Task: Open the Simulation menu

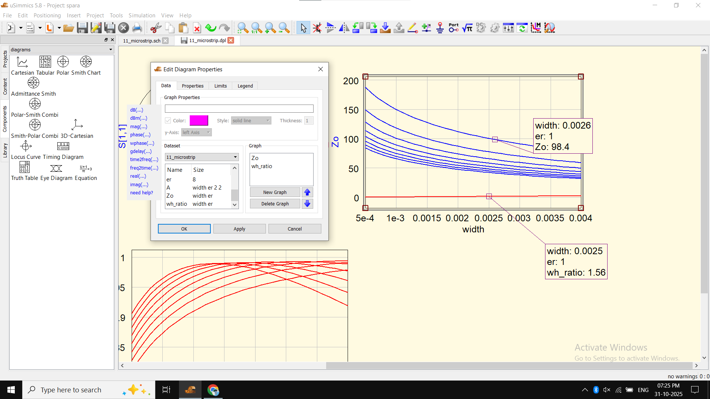Action: pyautogui.click(x=142, y=15)
